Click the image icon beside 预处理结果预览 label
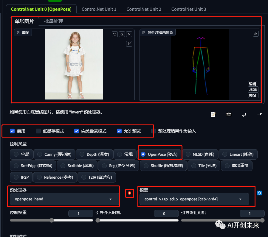This screenshot has height=237, width=268. [x=144, y=32]
